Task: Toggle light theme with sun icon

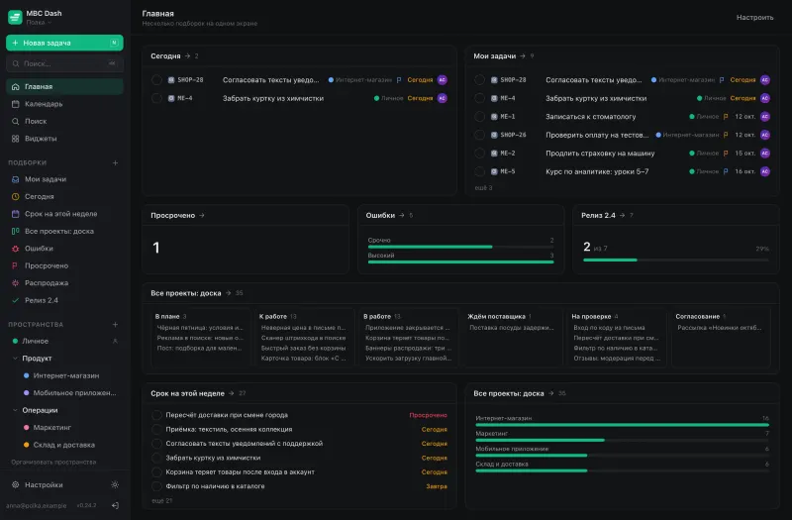Action: click(115, 484)
